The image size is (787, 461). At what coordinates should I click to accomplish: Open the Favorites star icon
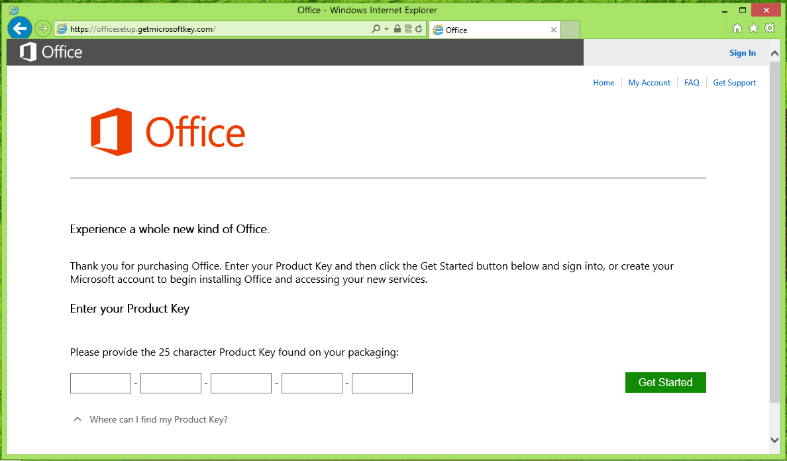click(x=753, y=28)
